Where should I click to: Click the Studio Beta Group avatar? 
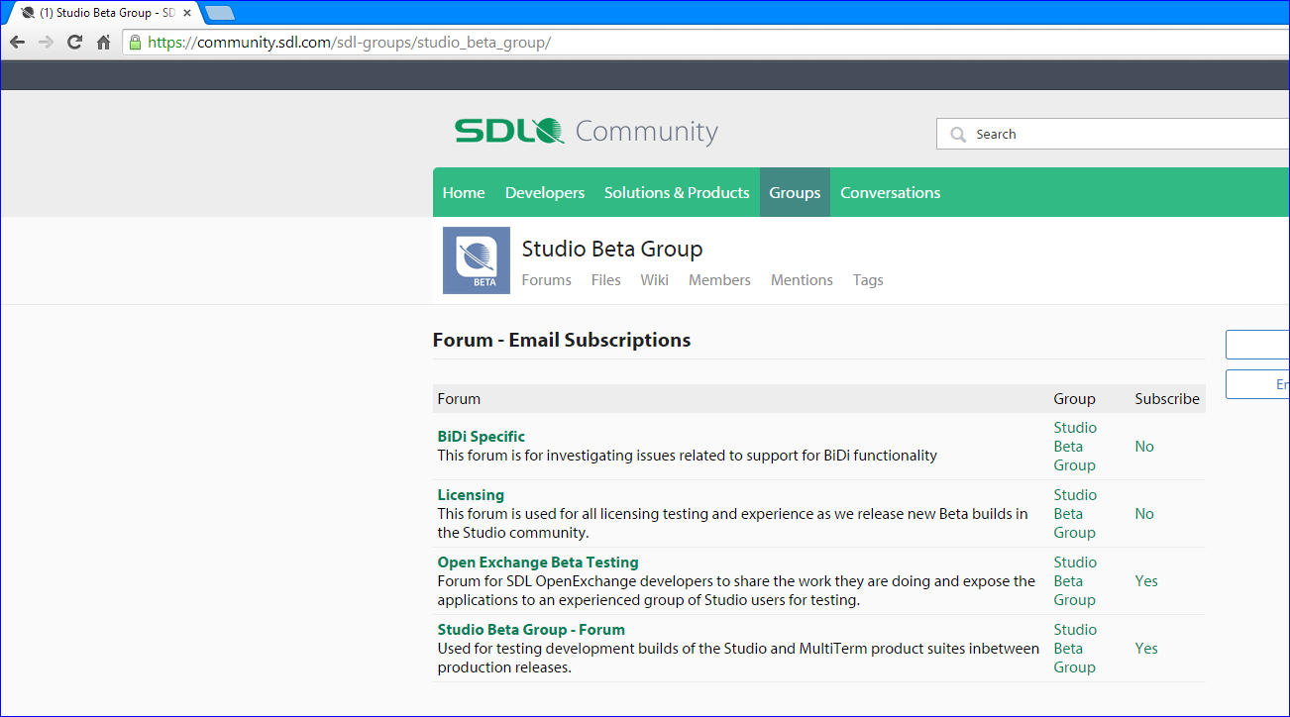477,260
